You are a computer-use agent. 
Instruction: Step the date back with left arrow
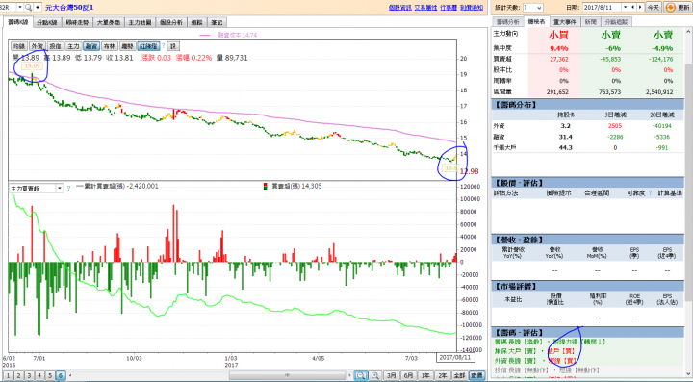point(633,8)
